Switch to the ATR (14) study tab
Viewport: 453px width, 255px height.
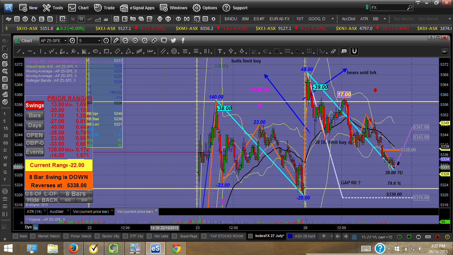coord(35,211)
